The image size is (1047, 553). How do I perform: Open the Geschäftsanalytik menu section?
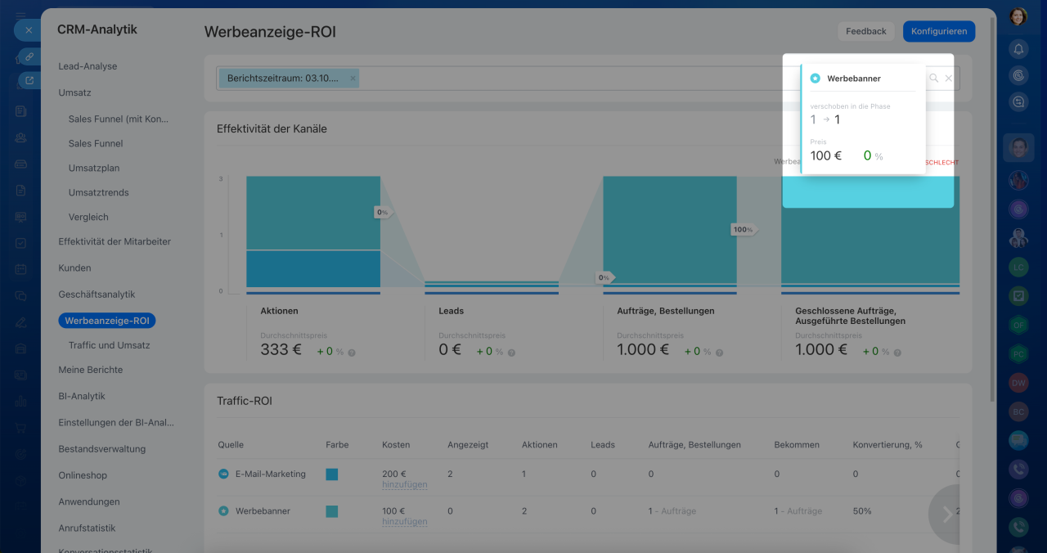click(97, 294)
